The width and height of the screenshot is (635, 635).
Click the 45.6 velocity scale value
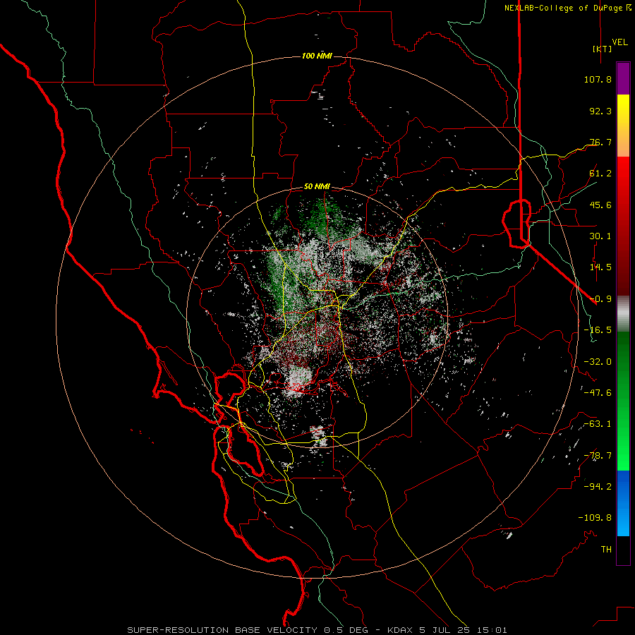coord(600,205)
